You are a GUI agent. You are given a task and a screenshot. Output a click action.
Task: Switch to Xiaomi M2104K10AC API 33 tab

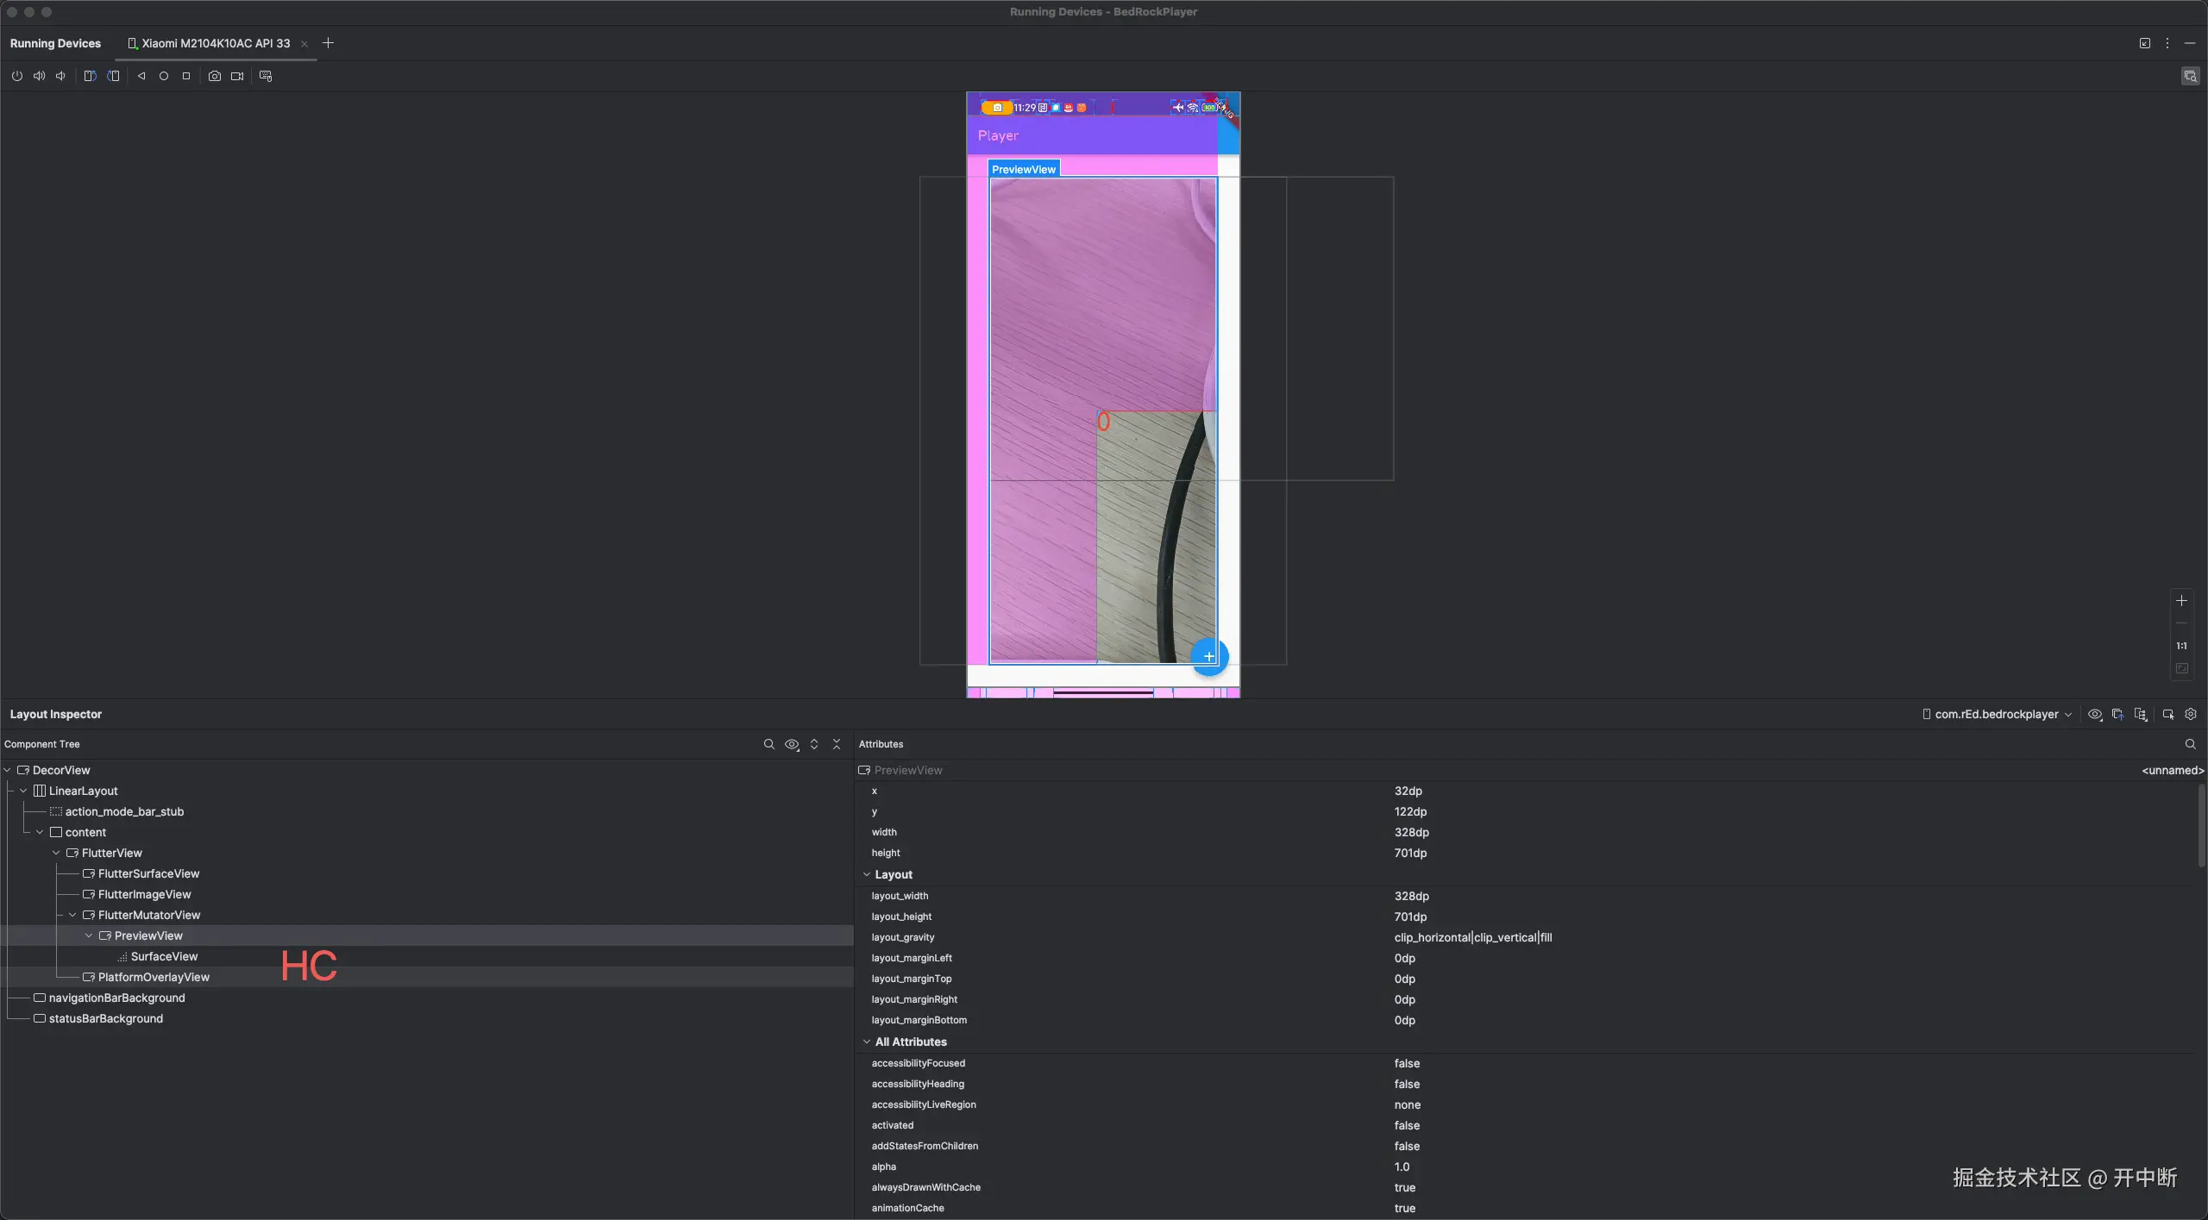(216, 43)
